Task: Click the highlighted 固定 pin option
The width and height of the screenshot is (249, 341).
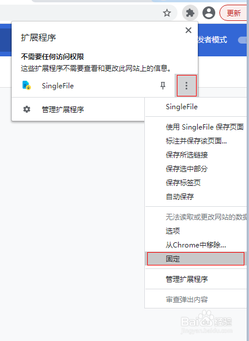Action: tap(195, 259)
